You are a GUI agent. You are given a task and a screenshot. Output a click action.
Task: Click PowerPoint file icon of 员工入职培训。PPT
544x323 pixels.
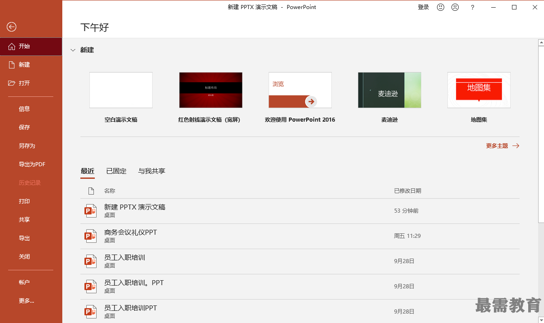[x=91, y=287]
